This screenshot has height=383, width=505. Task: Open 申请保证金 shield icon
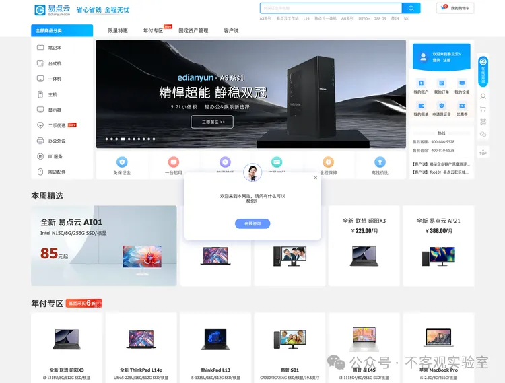pyautogui.click(x=442, y=106)
